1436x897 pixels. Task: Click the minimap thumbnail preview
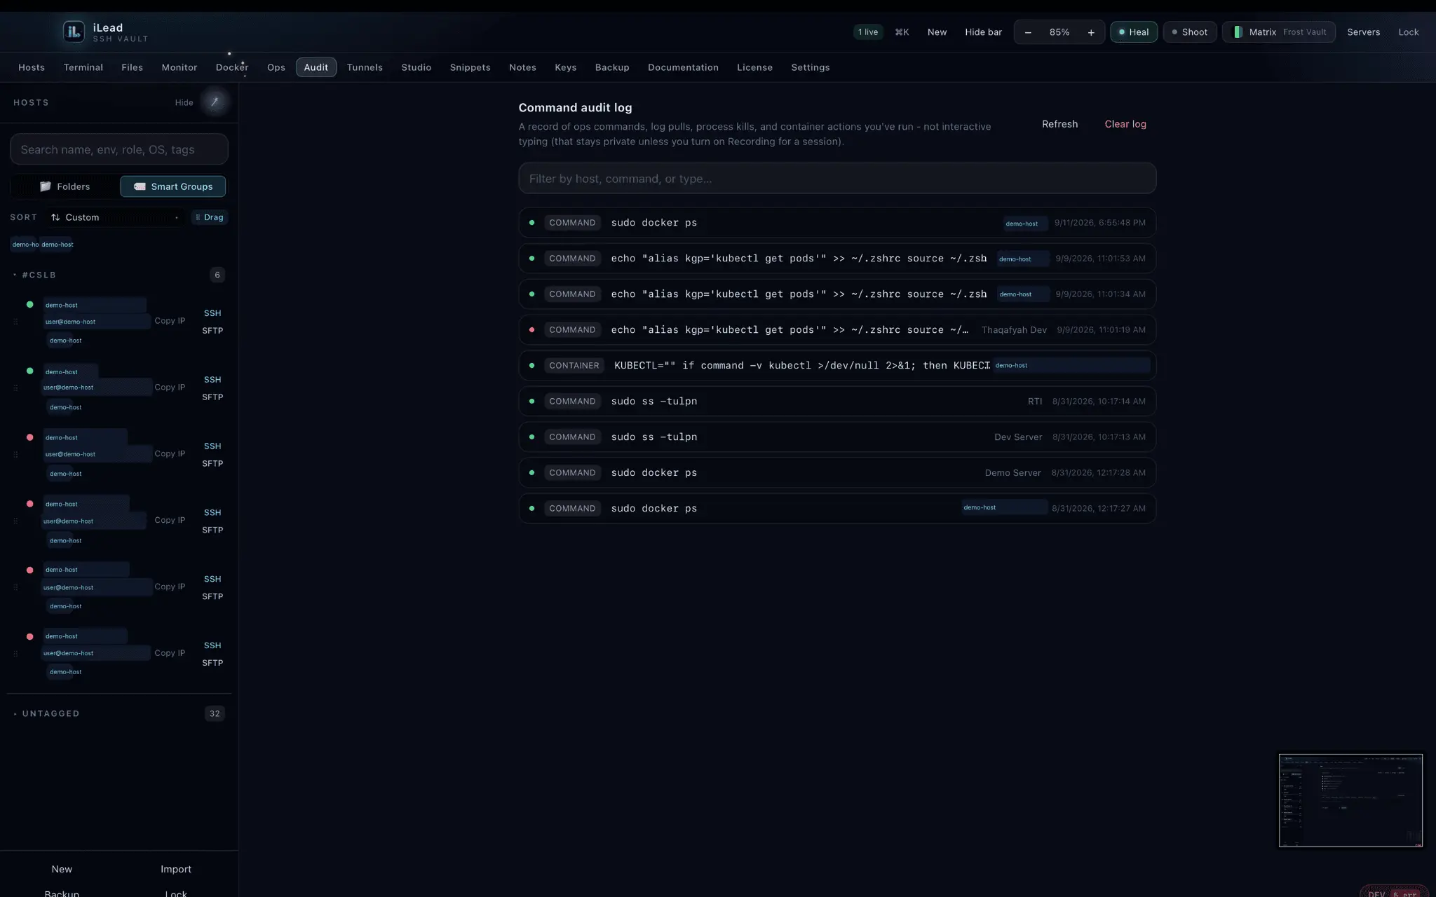1350,800
